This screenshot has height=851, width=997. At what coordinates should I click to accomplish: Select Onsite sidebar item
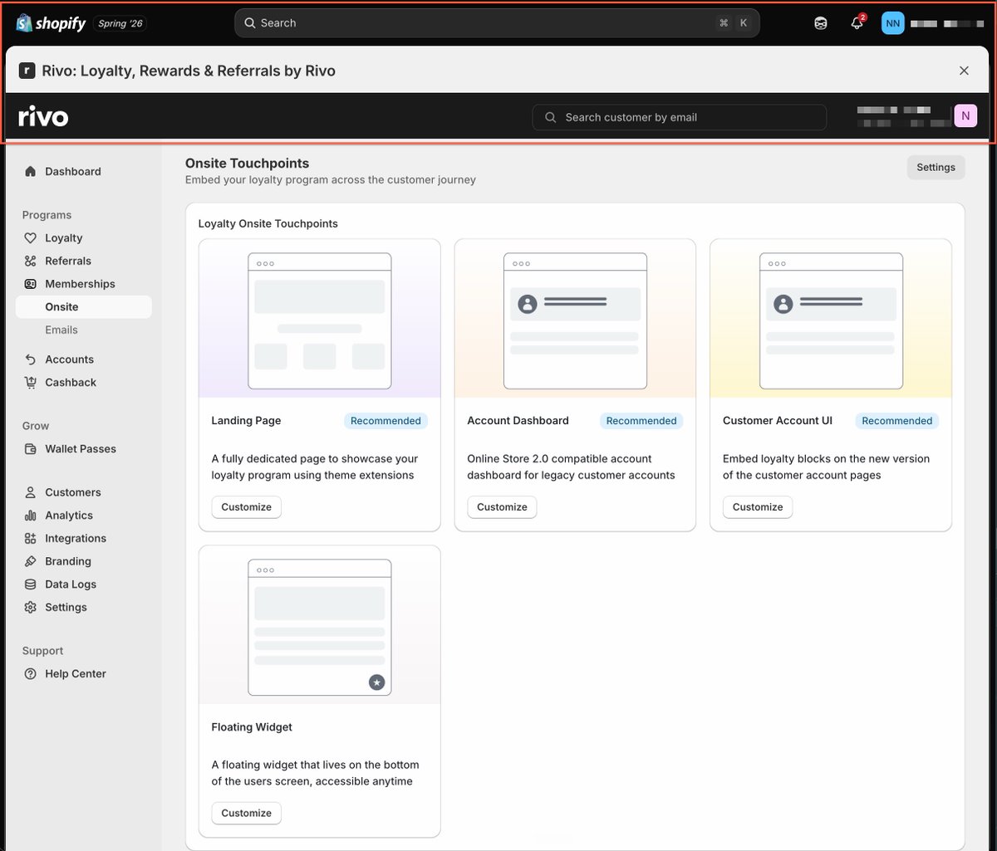(x=83, y=307)
